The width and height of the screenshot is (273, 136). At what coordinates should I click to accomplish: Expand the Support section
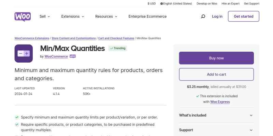coord(216,130)
